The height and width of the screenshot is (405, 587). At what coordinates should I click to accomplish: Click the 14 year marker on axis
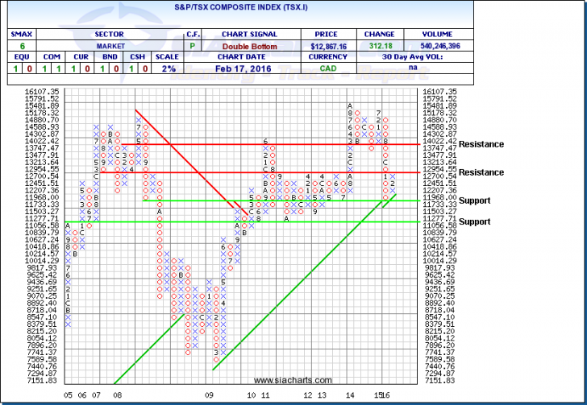(349, 395)
